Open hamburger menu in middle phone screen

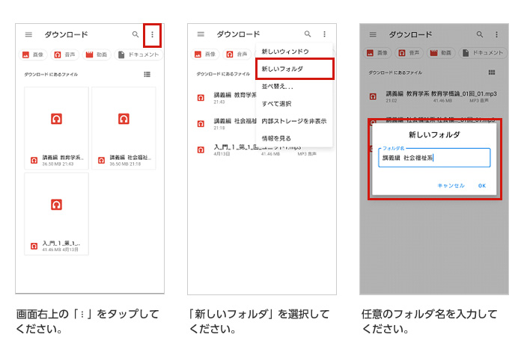(201, 34)
